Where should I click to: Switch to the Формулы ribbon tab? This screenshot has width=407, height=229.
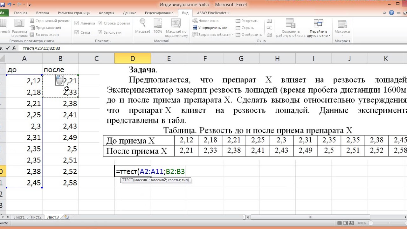(106, 13)
